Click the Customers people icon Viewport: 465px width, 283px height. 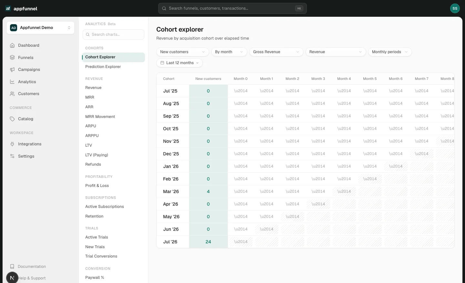[12, 94]
